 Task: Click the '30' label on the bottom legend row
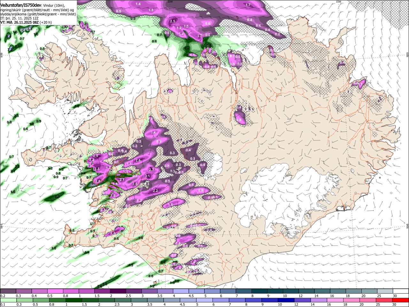click(394, 304)
